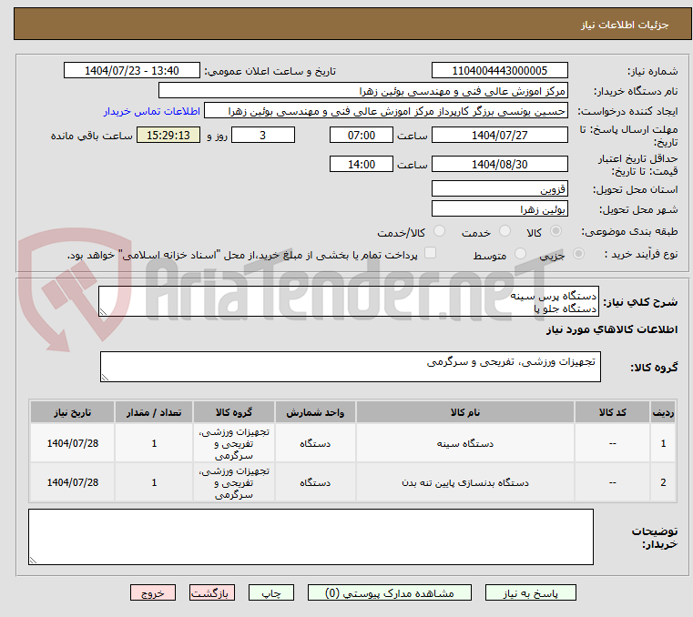Open مشاهده مدارک پیوستی (0) button
This screenshot has height=617, width=693.
pyautogui.click(x=390, y=592)
